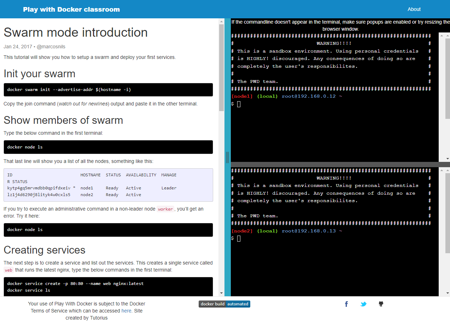Click the docker build automated badge
The image size is (450, 322).
224,304
